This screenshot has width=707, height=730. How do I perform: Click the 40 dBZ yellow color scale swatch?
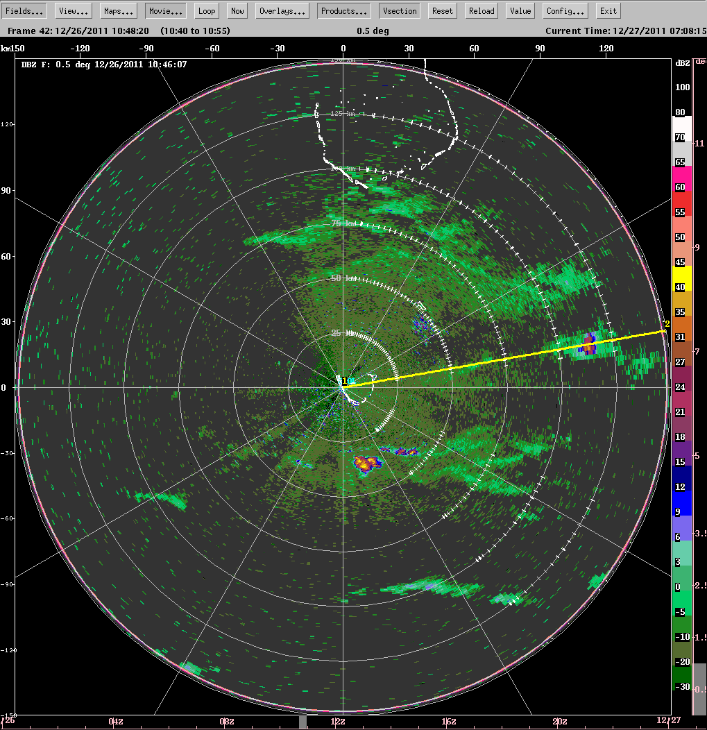pyautogui.click(x=682, y=278)
